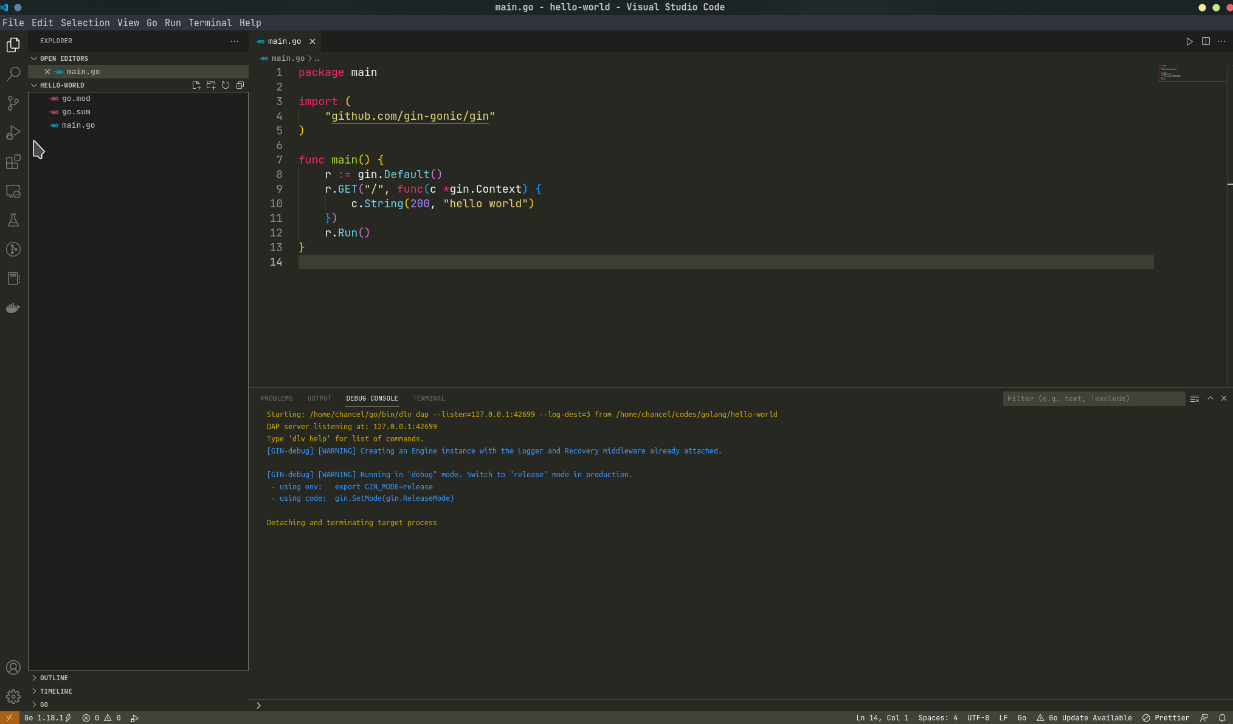The image size is (1233, 724).
Task: Open the Search view in activity bar
Action: (x=13, y=74)
